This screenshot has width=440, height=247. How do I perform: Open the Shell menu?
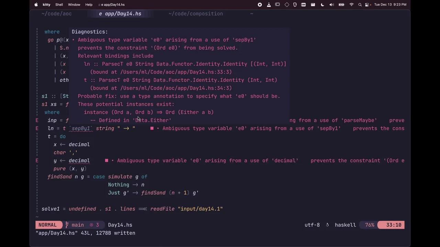click(x=59, y=4)
